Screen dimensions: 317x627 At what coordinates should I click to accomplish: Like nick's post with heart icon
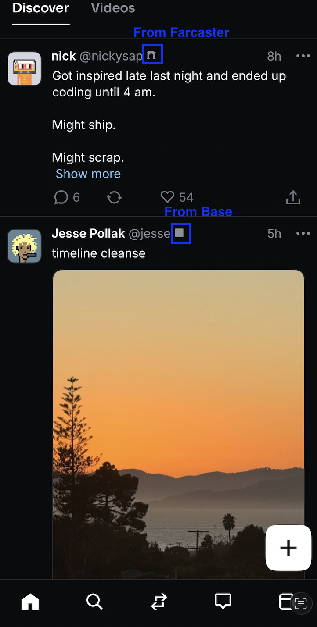click(x=167, y=197)
